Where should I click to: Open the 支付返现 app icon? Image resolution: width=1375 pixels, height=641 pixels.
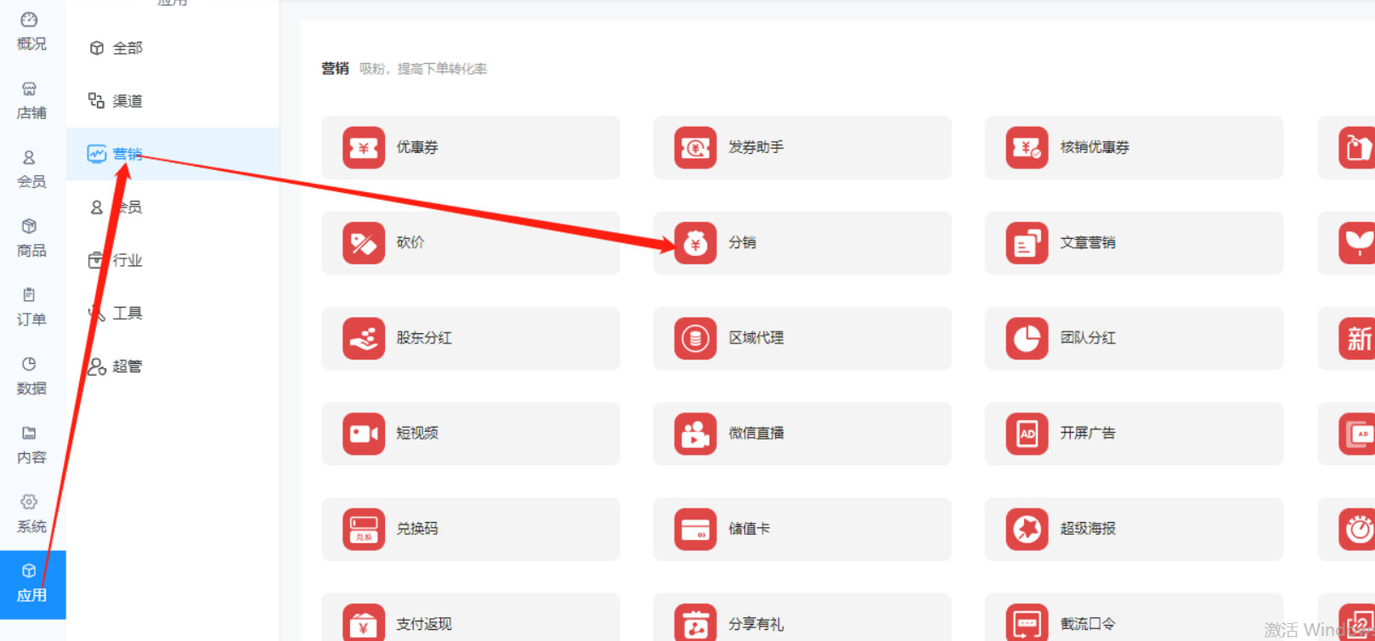tap(364, 622)
